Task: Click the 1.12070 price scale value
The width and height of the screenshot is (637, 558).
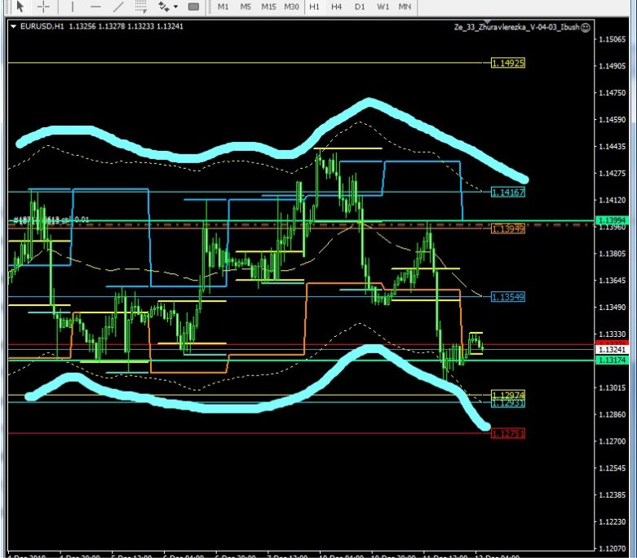Action: coord(613,549)
